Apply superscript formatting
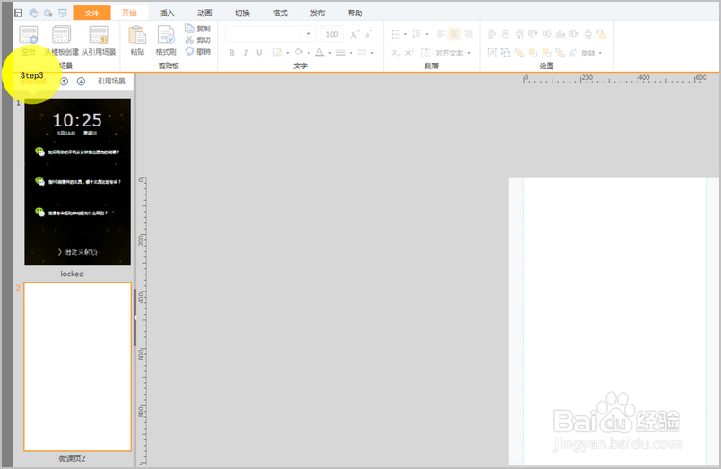The width and height of the screenshot is (721, 469). 409,52
